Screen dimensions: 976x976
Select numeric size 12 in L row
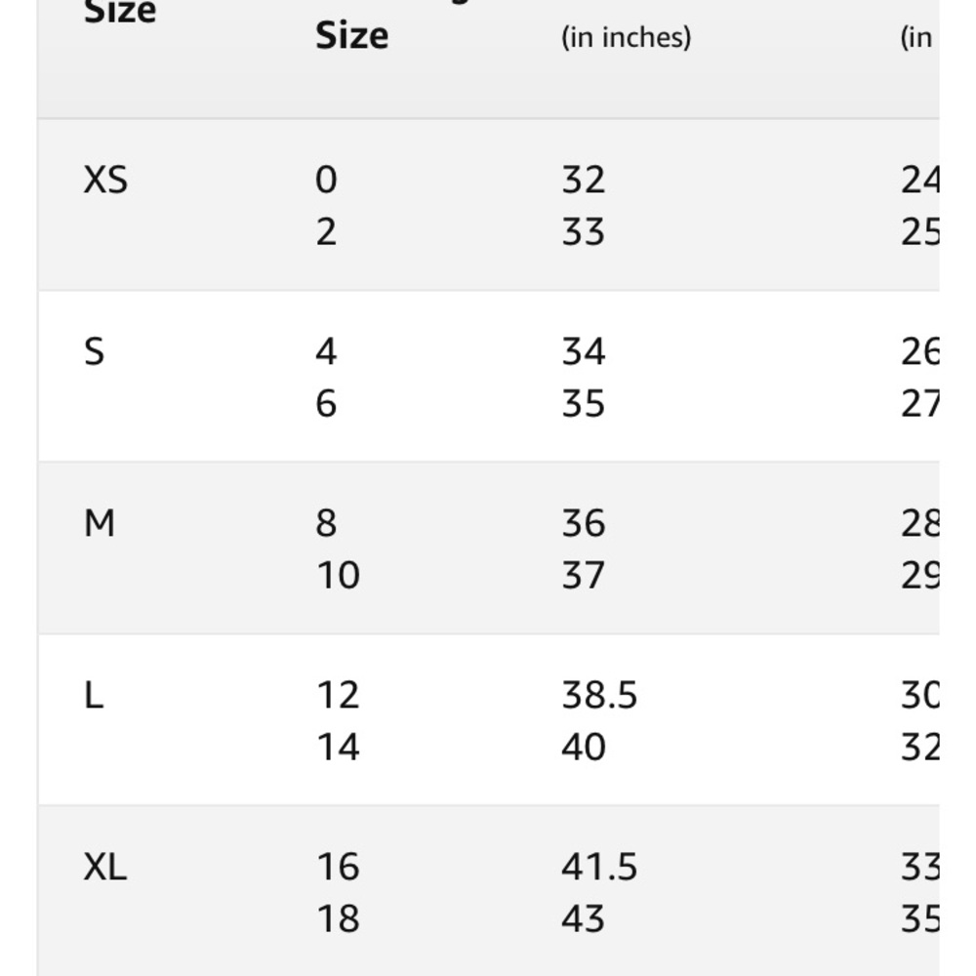[338, 696]
